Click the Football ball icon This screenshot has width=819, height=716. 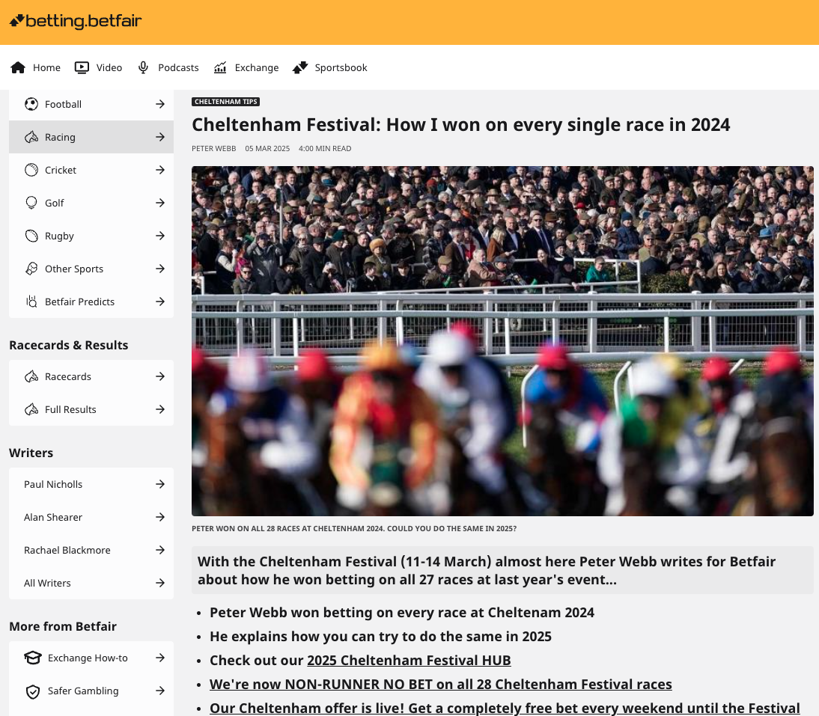pos(31,104)
